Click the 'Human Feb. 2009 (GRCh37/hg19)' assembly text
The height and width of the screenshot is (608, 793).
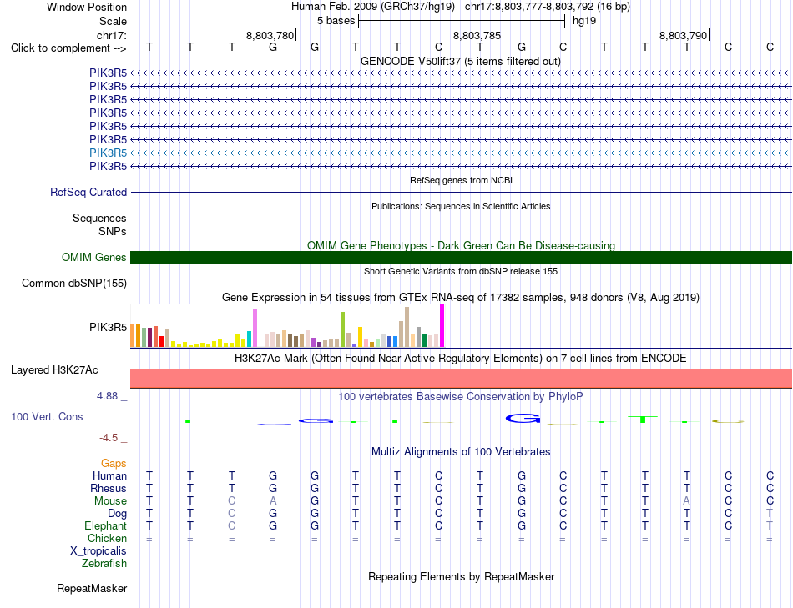click(x=373, y=7)
